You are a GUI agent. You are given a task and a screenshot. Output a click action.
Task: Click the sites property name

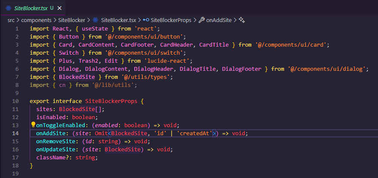(x=44, y=109)
